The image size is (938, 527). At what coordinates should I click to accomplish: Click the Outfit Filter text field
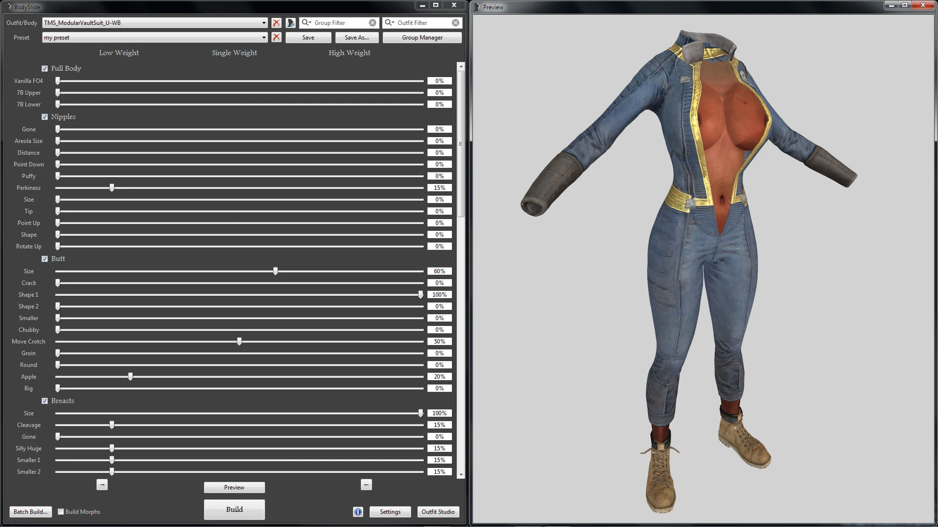pyautogui.click(x=423, y=23)
